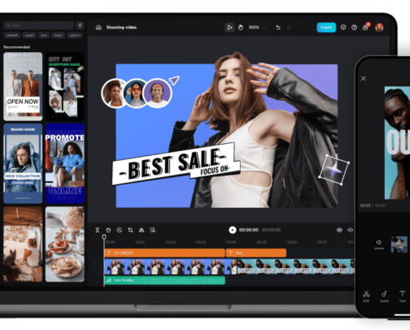Screen dimensions: 410x330
Task: Click the redo arrow
Action: click(289, 28)
